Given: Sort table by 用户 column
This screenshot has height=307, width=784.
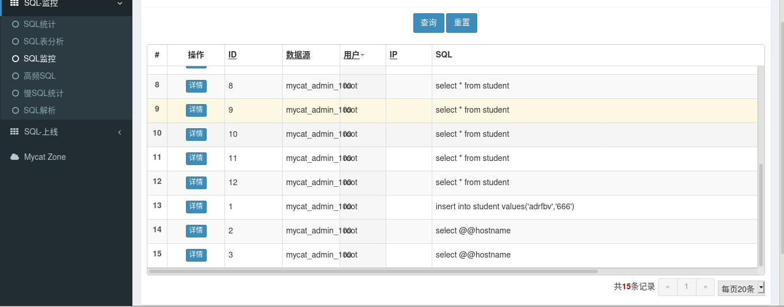Looking at the screenshot, I should pyautogui.click(x=352, y=55).
